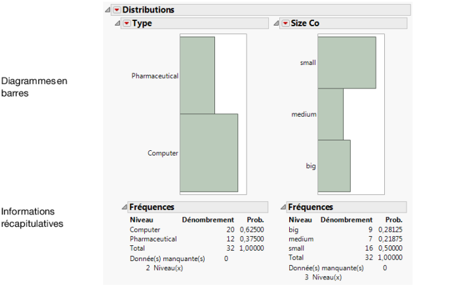Click the Computer row in Type frequencies table
The width and height of the screenshot is (459, 286).
(x=145, y=230)
